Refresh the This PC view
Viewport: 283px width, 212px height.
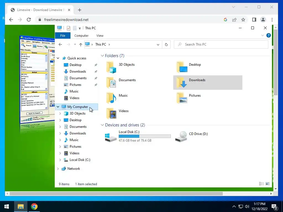[166, 44]
